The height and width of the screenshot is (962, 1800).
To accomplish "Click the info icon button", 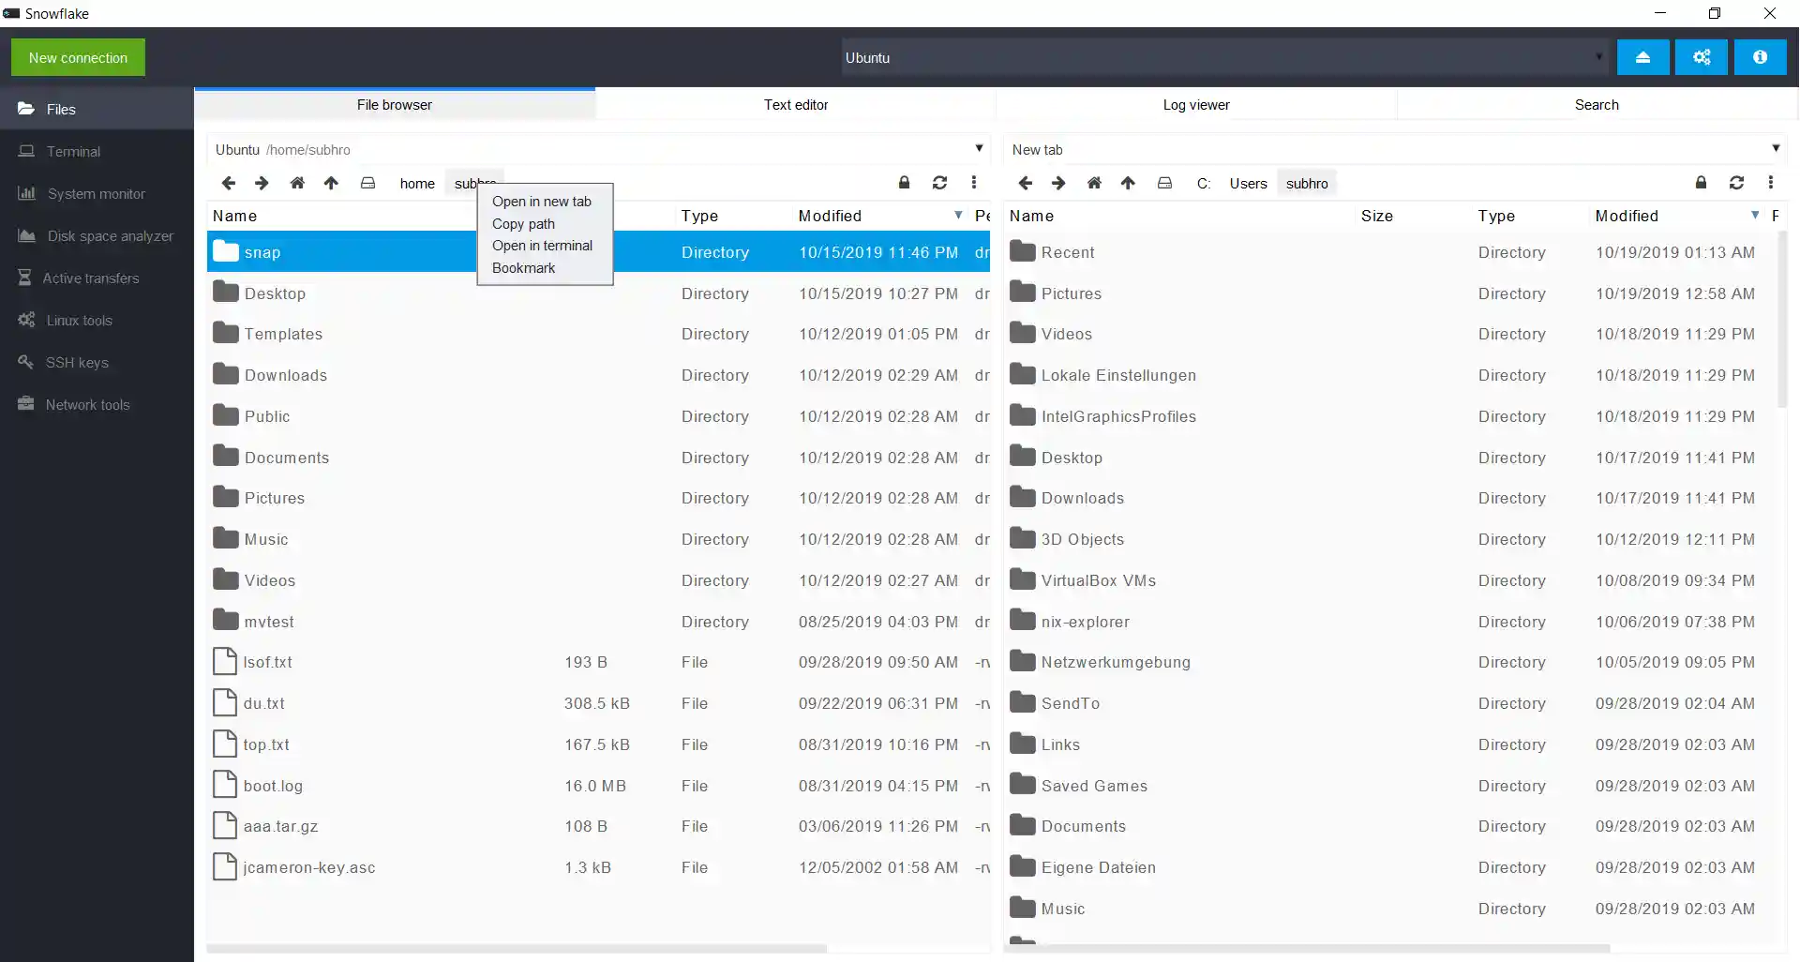I will pyautogui.click(x=1760, y=57).
